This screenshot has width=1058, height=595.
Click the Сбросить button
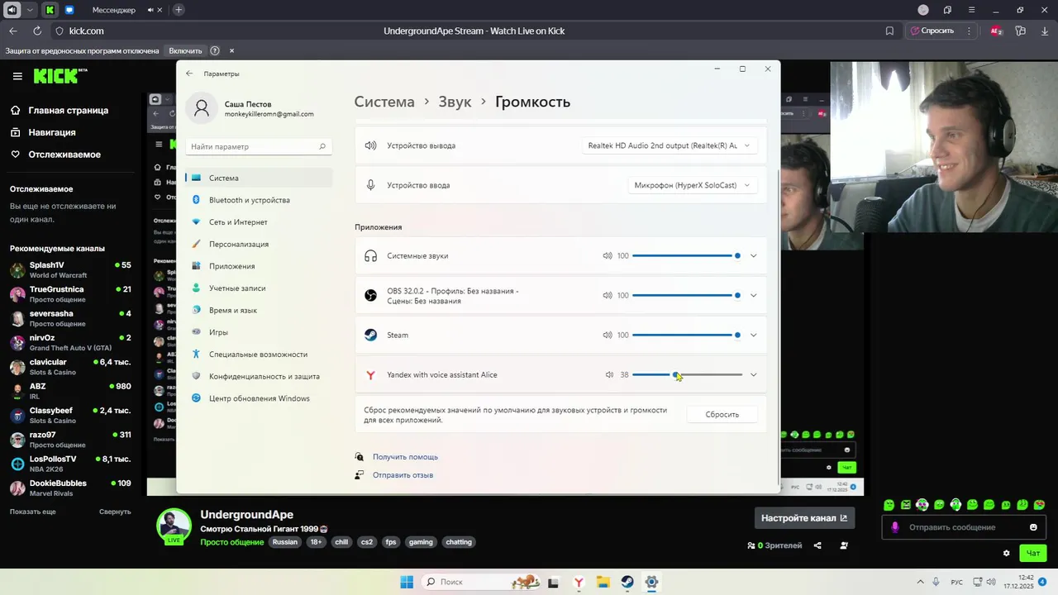click(722, 414)
